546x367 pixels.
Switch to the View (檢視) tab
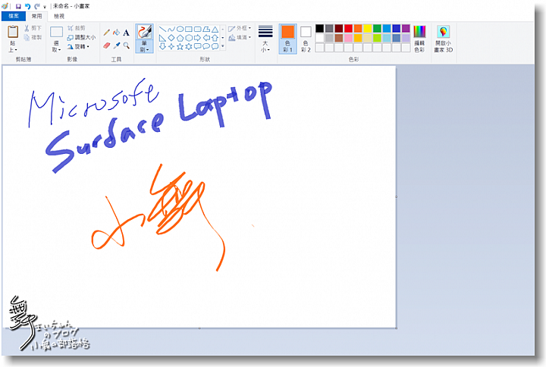pos(59,16)
